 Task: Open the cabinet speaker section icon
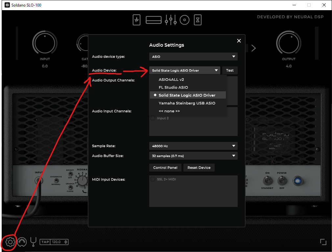pos(184,20)
